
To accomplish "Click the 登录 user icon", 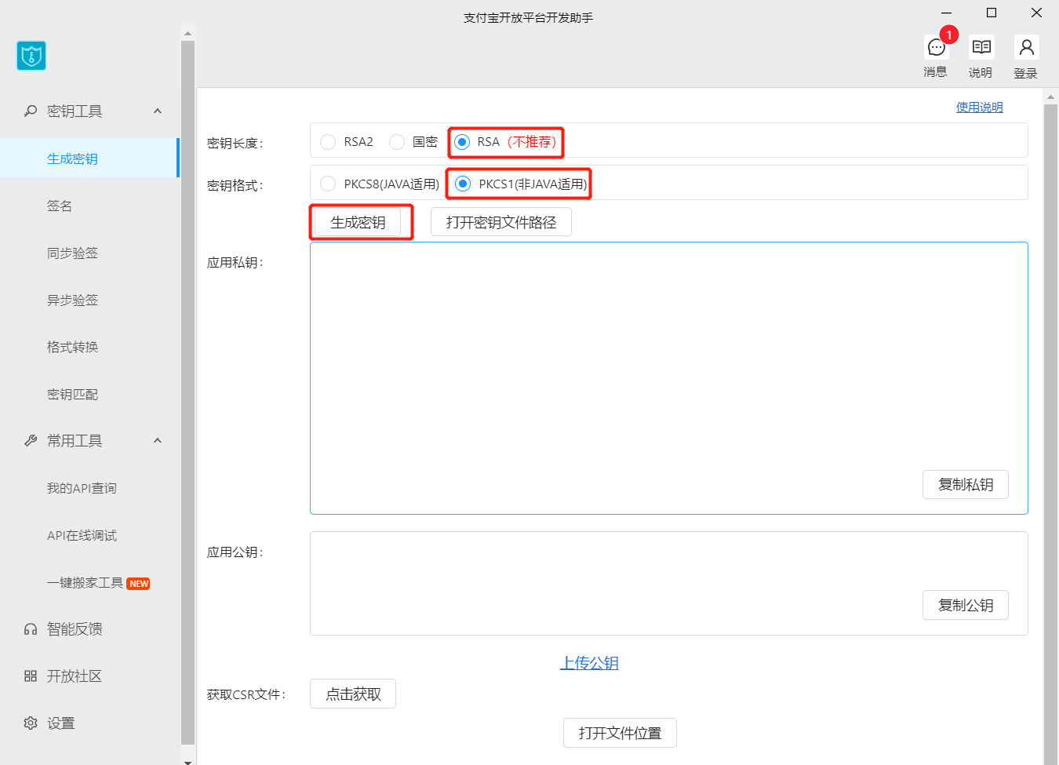I will pyautogui.click(x=1026, y=47).
